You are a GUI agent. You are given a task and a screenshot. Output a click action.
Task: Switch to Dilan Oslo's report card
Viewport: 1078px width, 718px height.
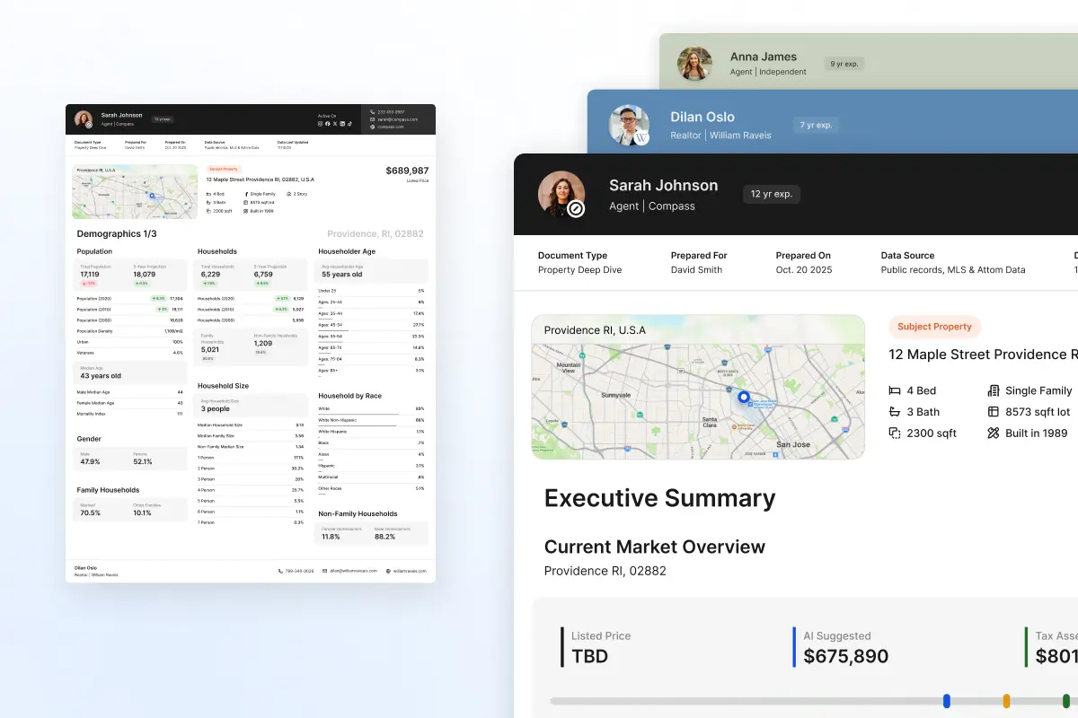702,117
